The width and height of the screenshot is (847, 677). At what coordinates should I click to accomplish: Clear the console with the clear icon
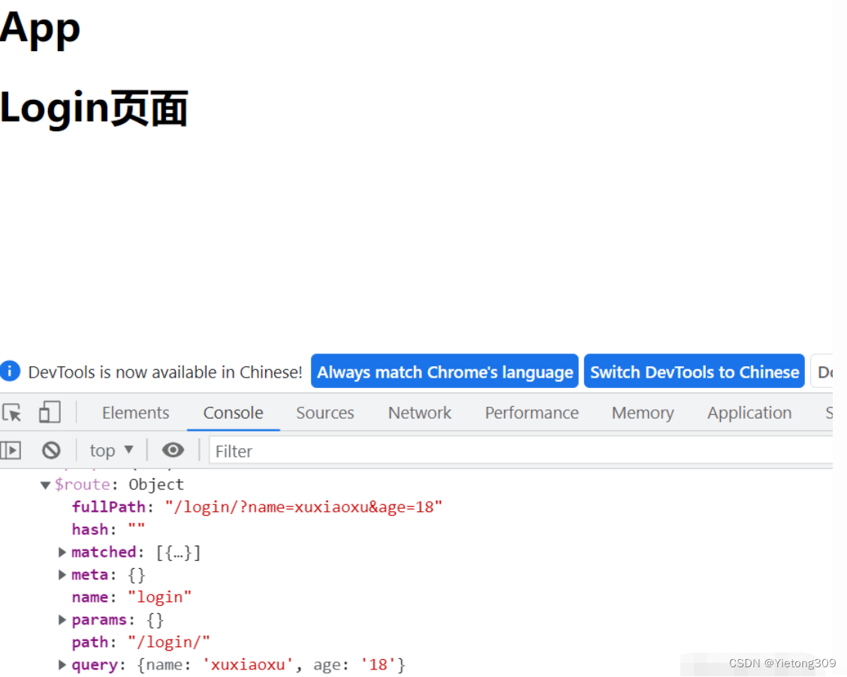point(51,450)
